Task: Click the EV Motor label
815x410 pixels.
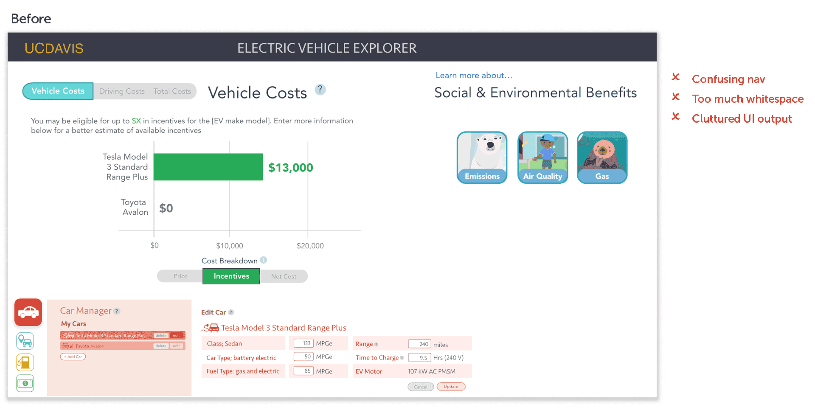Action: coord(369,371)
